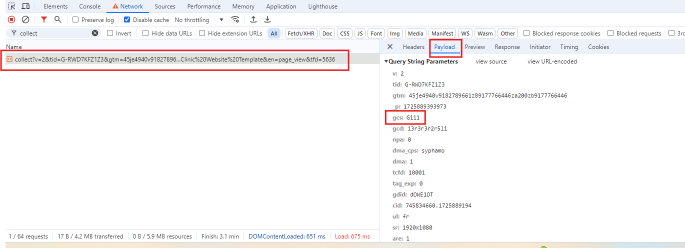Uncheck the Disable cache checkbox

127,20
